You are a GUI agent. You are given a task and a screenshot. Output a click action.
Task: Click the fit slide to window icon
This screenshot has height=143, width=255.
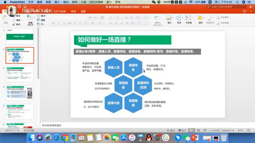249,130
